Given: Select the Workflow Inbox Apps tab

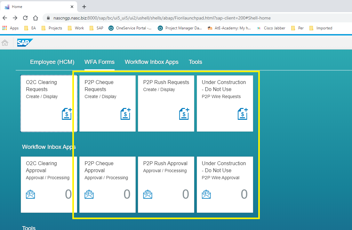Looking at the screenshot, I should [152, 62].
